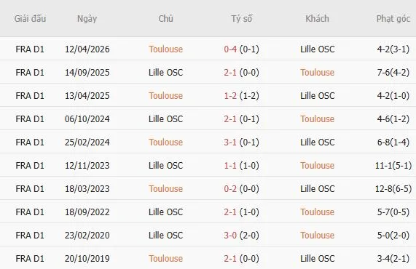Click the Giải đấu column header

pos(30,19)
